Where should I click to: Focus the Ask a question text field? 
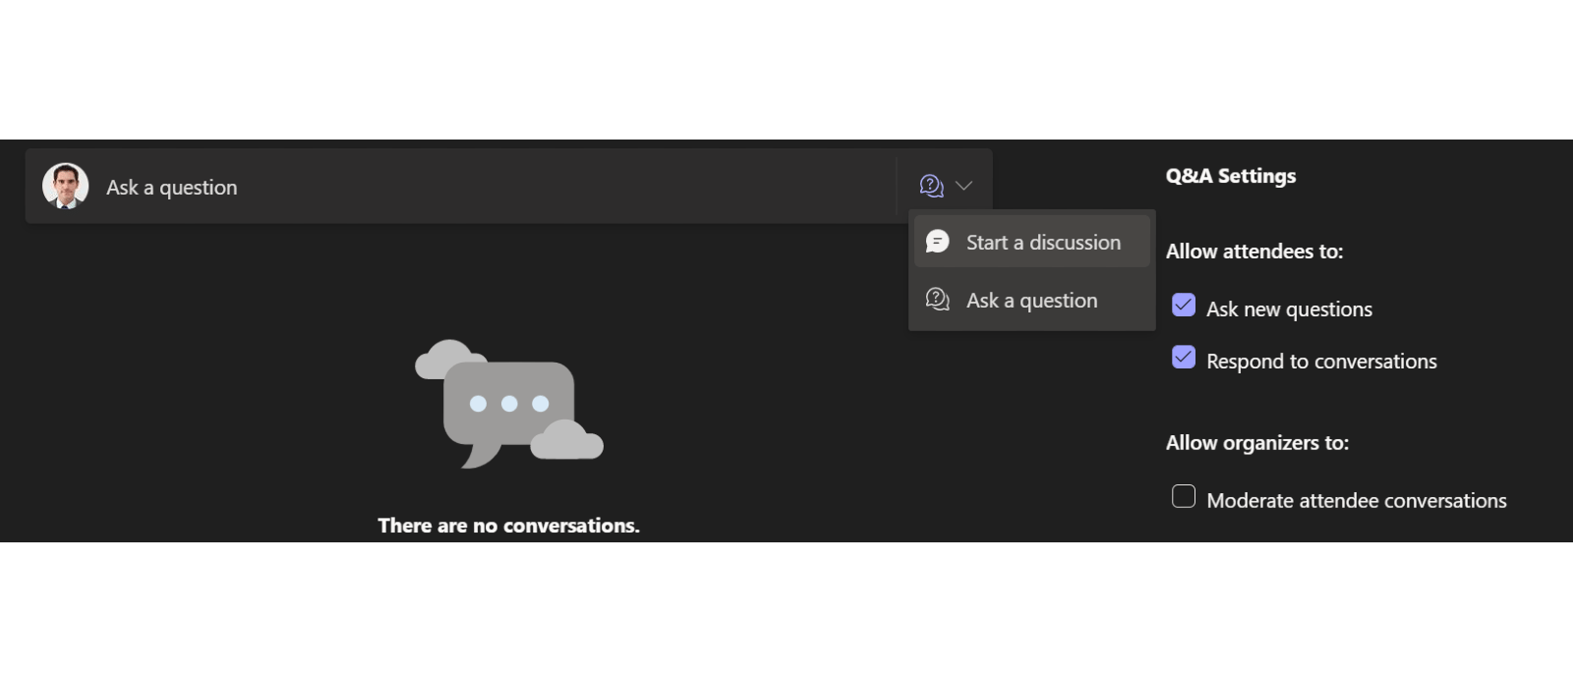click(492, 187)
